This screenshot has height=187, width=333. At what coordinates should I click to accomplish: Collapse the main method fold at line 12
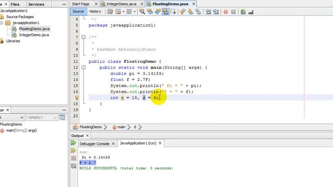pyautogui.click(x=83, y=68)
